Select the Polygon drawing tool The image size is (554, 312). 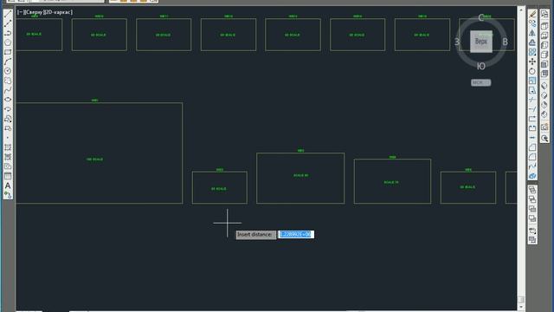click(x=8, y=42)
